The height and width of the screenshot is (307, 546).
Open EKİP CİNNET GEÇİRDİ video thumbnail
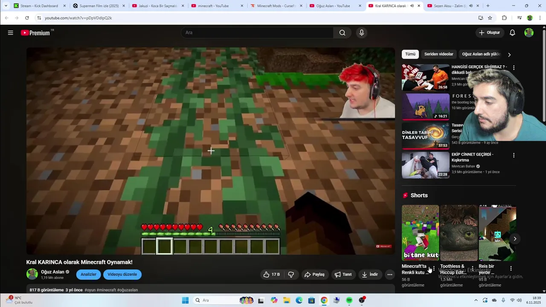pyautogui.click(x=426, y=165)
